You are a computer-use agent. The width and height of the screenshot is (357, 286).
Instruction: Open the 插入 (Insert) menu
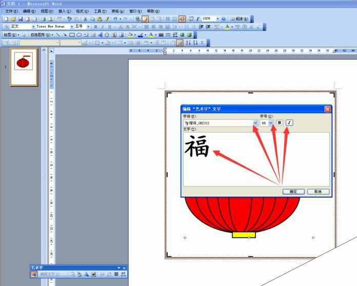[x=65, y=11]
